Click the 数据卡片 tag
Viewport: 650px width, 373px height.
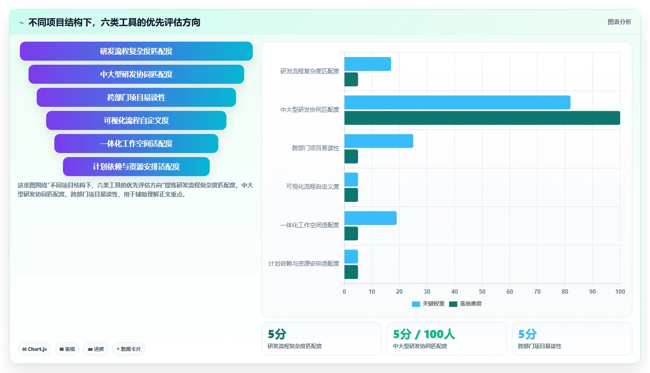tap(129, 349)
